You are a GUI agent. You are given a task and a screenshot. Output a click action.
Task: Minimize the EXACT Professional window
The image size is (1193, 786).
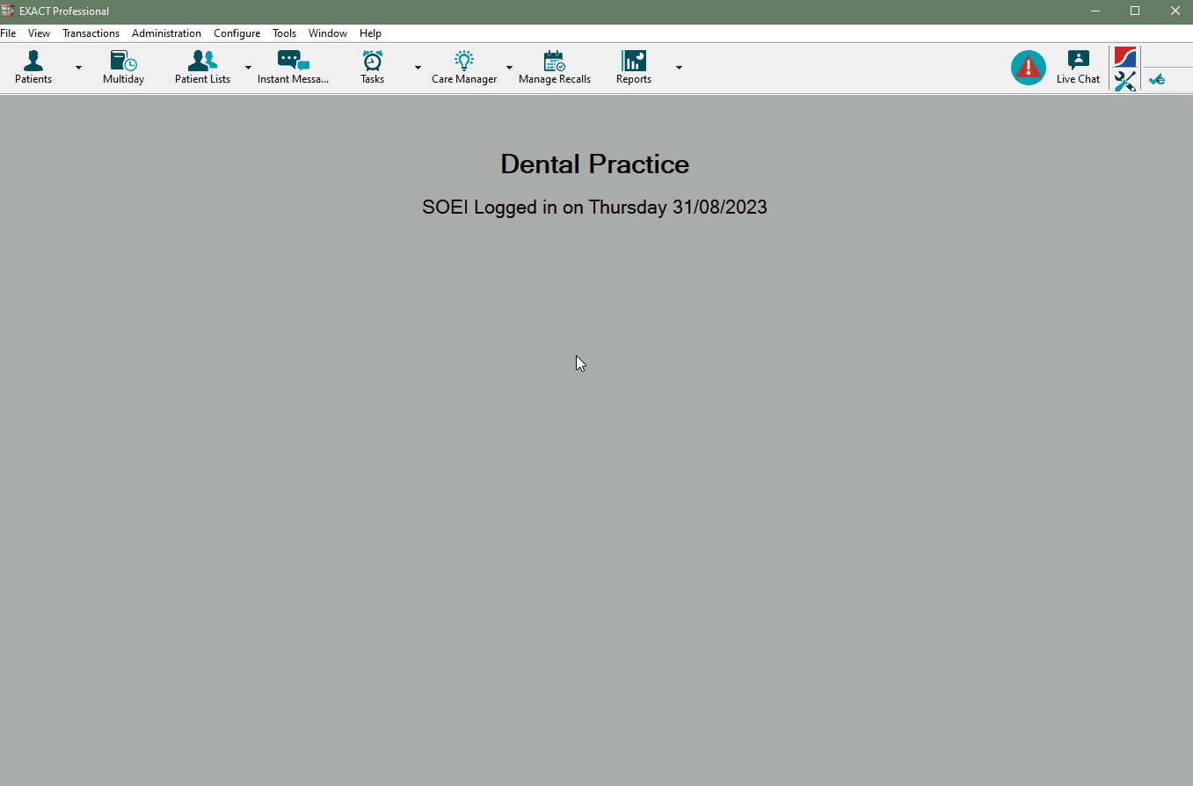point(1095,11)
